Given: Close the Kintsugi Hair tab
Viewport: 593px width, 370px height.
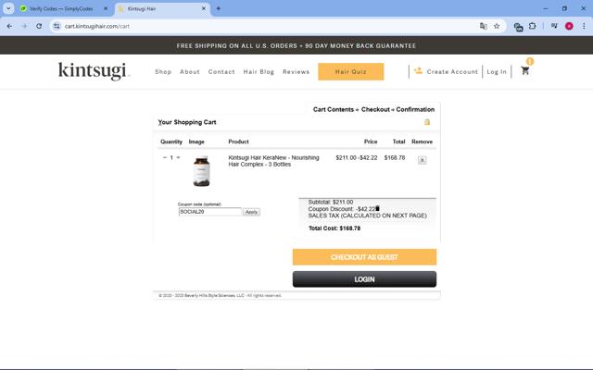Looking at the screenshot, I should [x=204, y=8].
